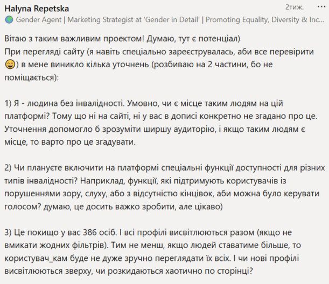Click the truncated 'Inc…' end of headline

(317, 20)
